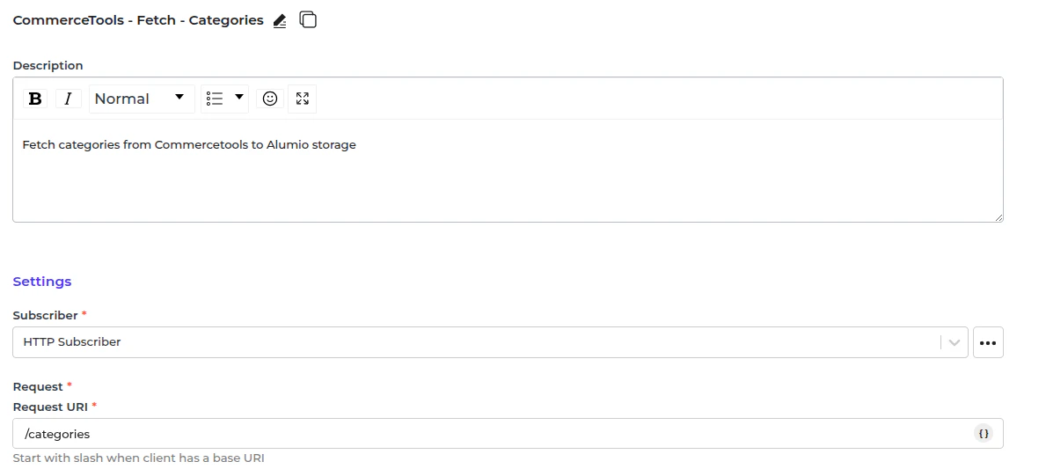Image resolution: width=1046 pixels, height=469 pixels.
Task: Expand the list type dropdown arrow
Action: pos(239,98)
